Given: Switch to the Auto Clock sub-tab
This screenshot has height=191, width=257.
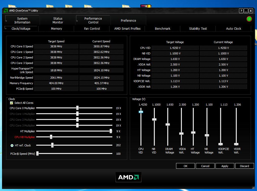Looking at the screenshot, I should tap(233, 28).
